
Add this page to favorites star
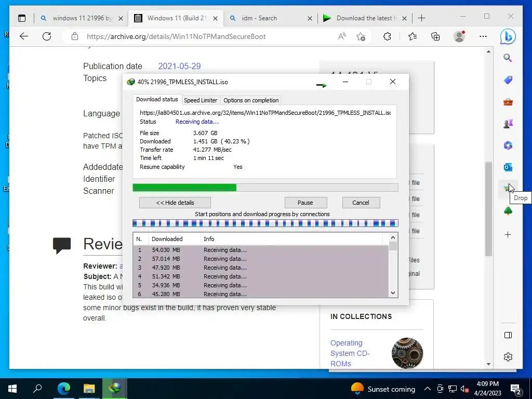[361, 36]
